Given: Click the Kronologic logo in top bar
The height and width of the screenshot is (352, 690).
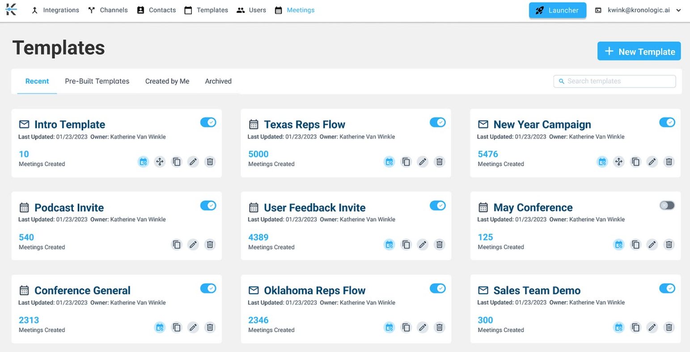Looking at the screenshot, I should point(12,10).
